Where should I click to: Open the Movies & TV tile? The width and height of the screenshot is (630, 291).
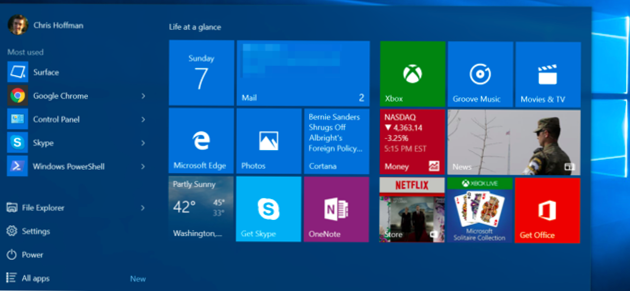(548, 75)
